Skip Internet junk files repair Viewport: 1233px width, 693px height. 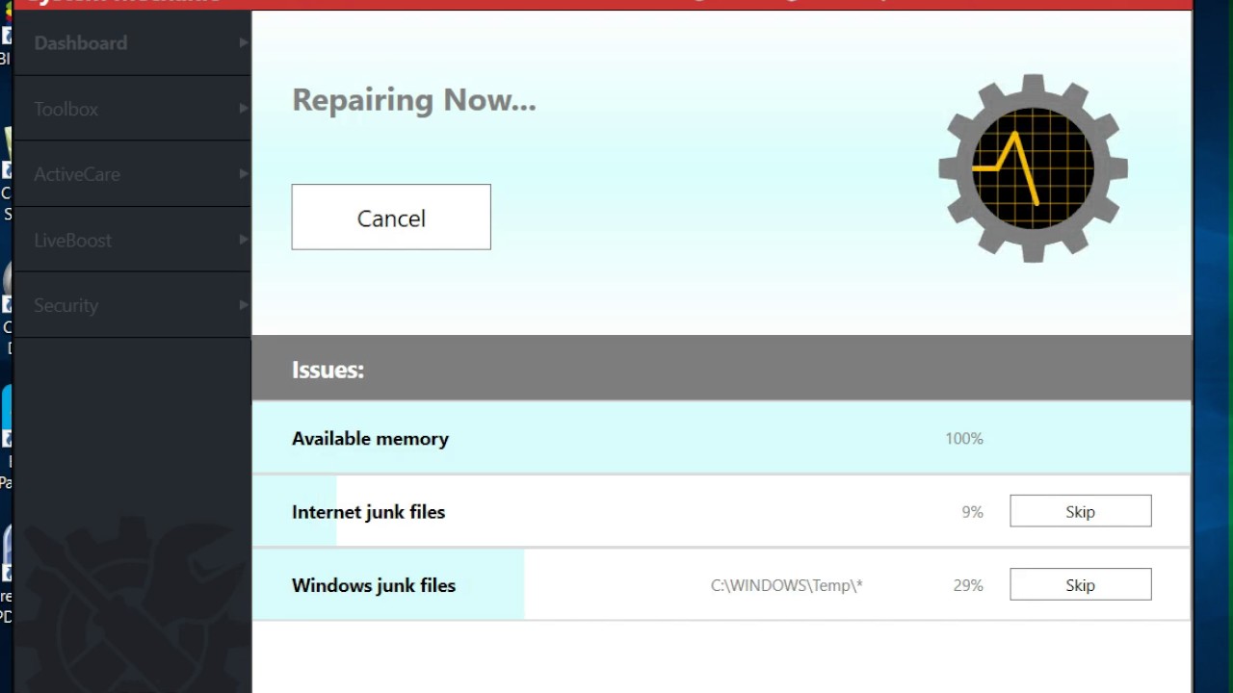[1080, 511]
